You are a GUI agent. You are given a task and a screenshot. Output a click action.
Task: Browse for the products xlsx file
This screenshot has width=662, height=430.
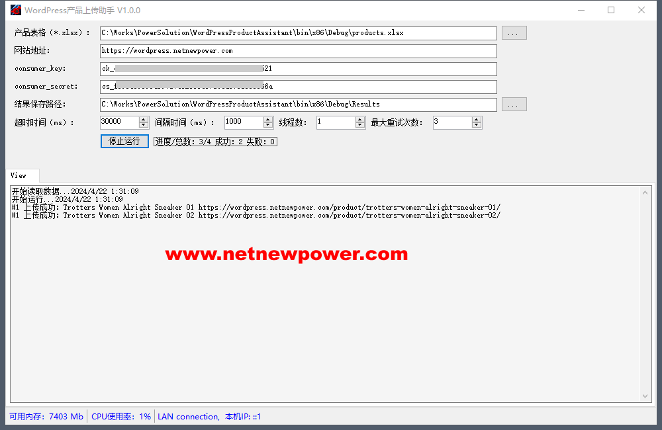coord(514,33)
